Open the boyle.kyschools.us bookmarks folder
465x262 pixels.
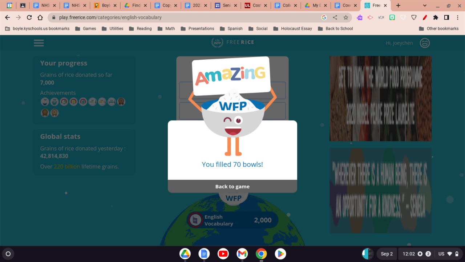pos(37,28)
